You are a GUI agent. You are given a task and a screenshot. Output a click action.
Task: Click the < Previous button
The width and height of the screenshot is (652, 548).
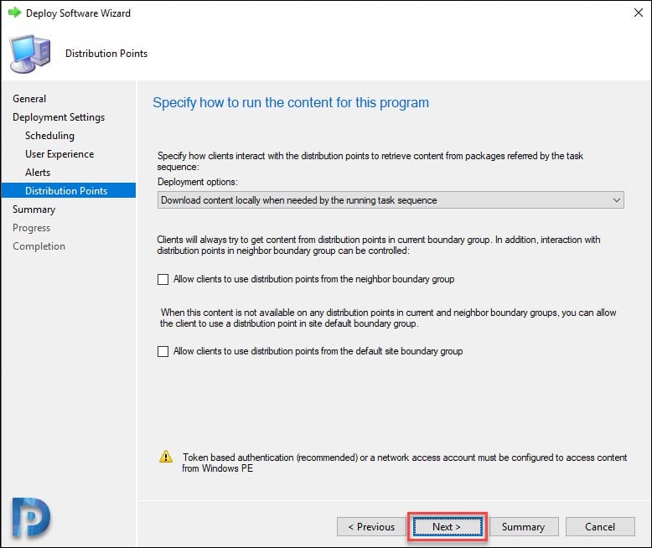point(371,527)
